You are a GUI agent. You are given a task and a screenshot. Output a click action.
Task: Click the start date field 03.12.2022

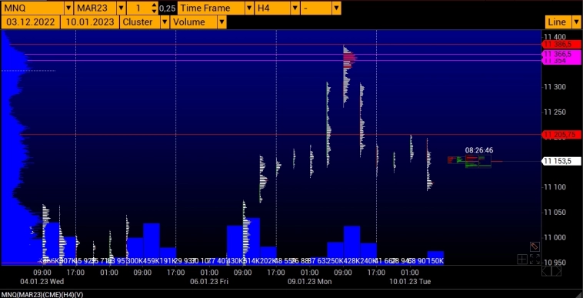30,22
